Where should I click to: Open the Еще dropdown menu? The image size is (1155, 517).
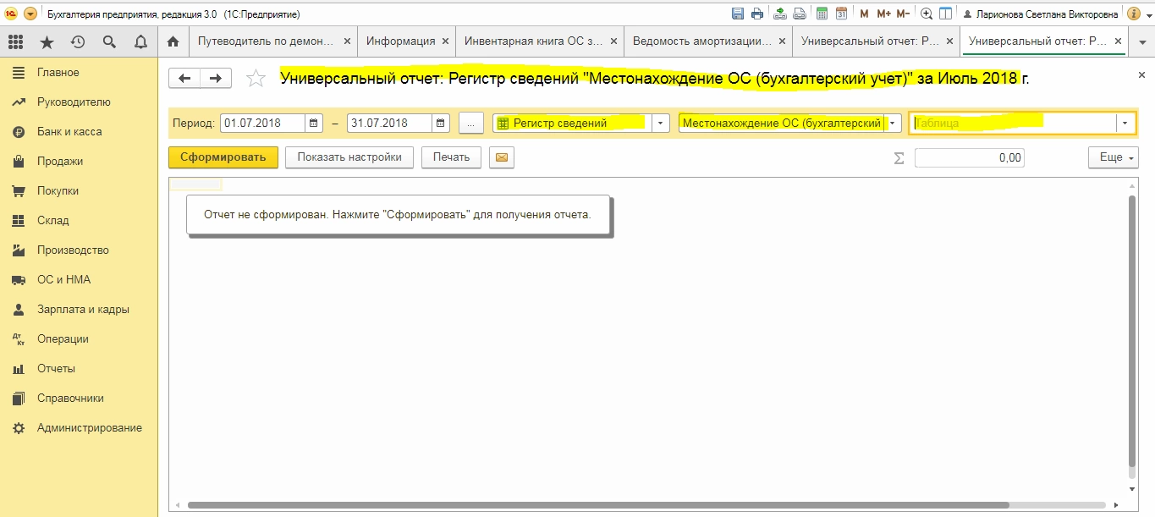pyautogui.click(x=1113, y=157)
